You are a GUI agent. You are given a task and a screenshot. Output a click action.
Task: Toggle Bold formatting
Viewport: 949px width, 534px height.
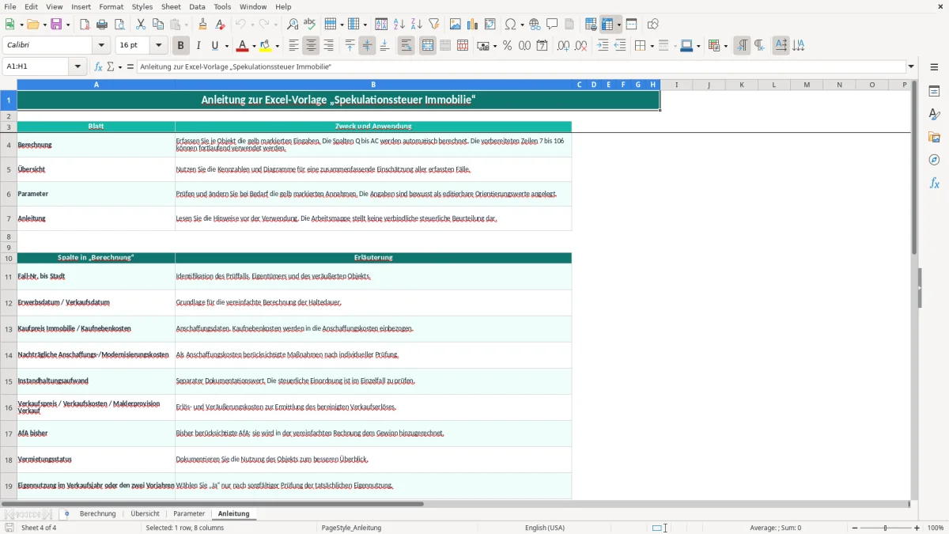(180, 46)
